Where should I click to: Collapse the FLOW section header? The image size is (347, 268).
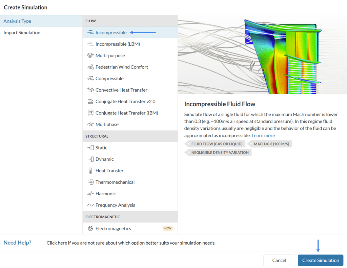tap(90, 21)
